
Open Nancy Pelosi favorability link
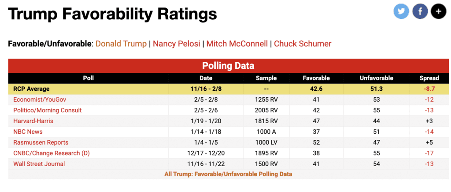pyautogui.click(x=175, y=44)
